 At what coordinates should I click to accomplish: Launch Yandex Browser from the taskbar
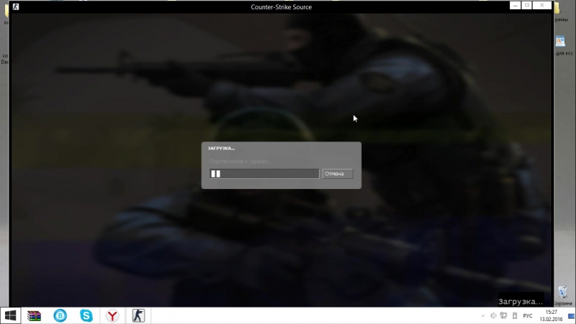click(112, 315)
